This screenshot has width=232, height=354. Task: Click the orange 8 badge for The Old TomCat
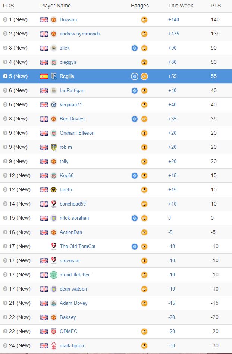pyautogui.click(x=144, y=247)
